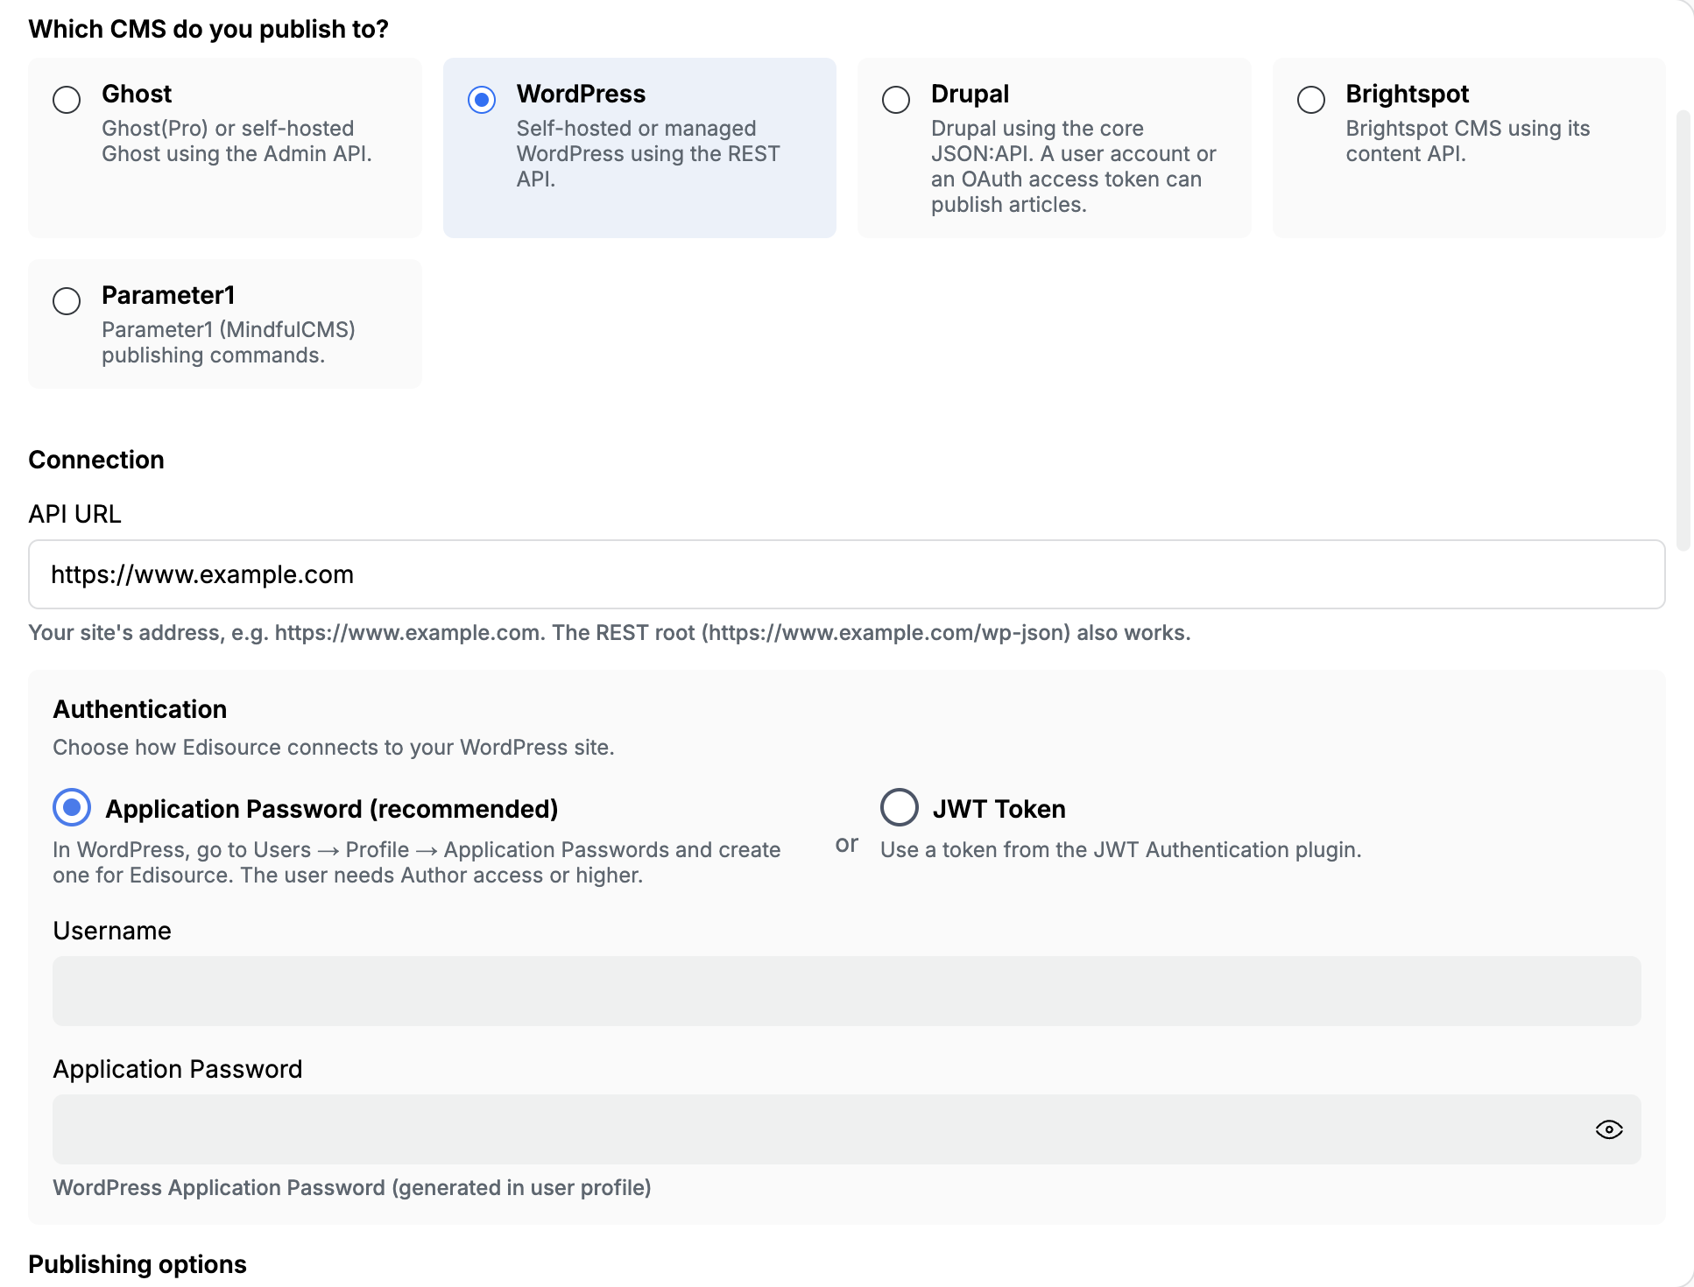This screenshot has height=1287, width=1694.
Task: Click the Authentication heading
Action: click(140, 709)
